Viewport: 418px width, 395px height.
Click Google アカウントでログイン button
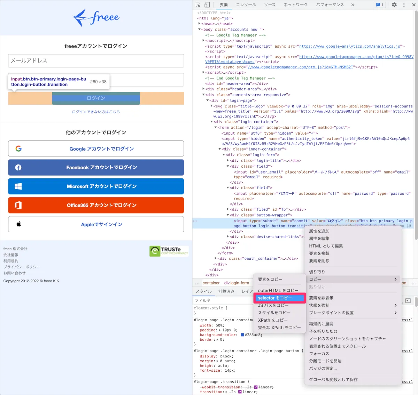pyautogui.click(x=96, y=149)
